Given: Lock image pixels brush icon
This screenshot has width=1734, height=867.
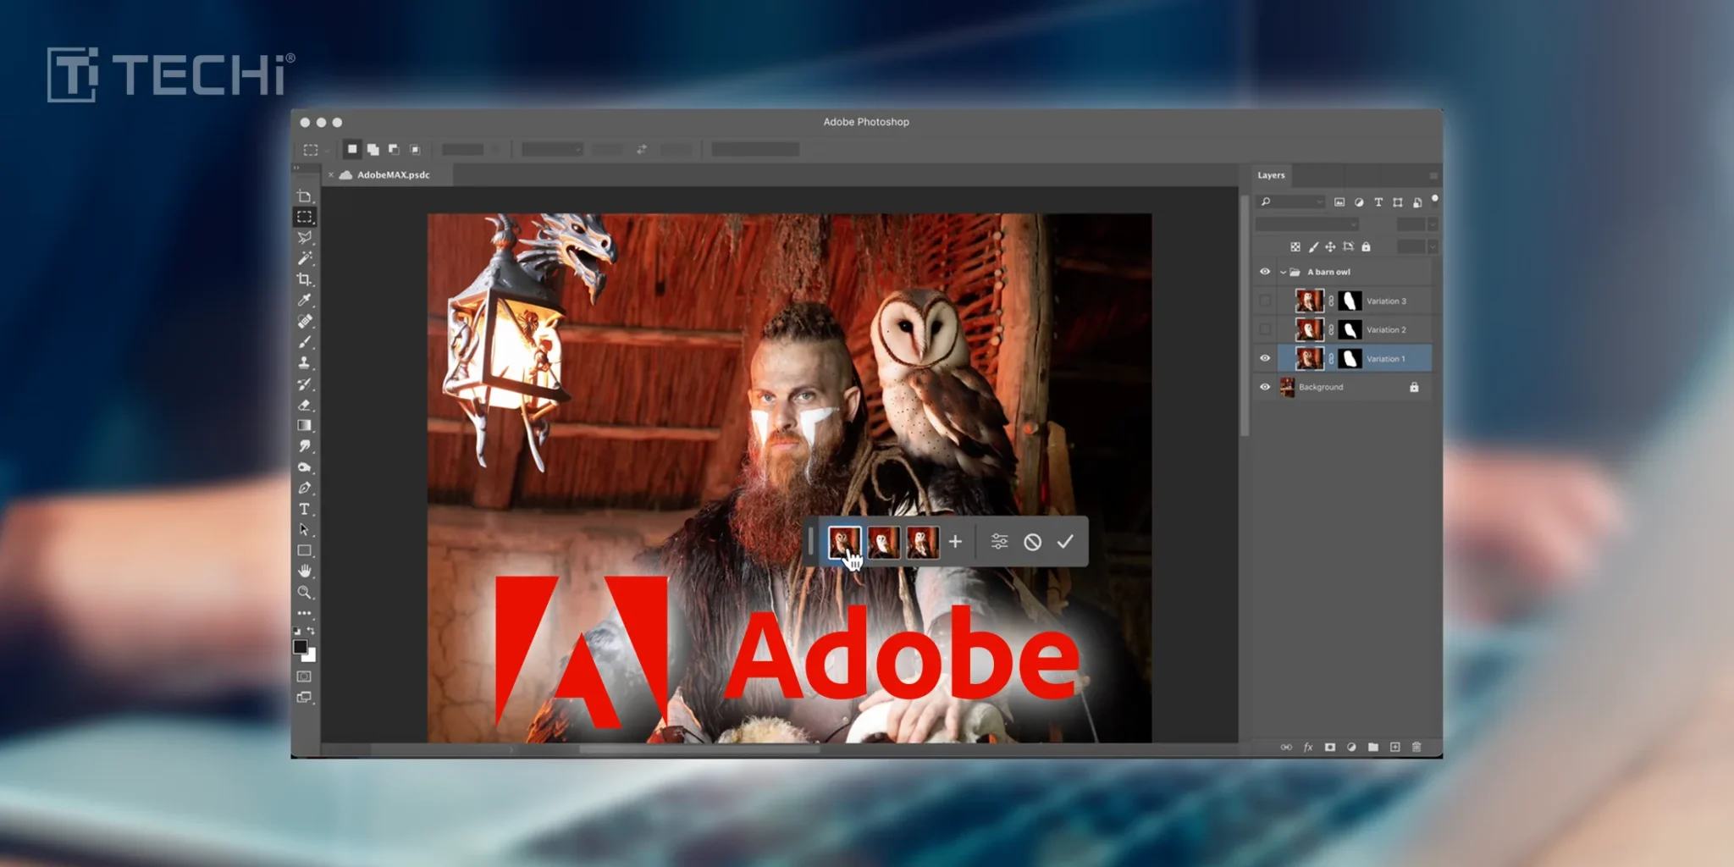Looking at the screenshot, I should (x=1313, y=246).
